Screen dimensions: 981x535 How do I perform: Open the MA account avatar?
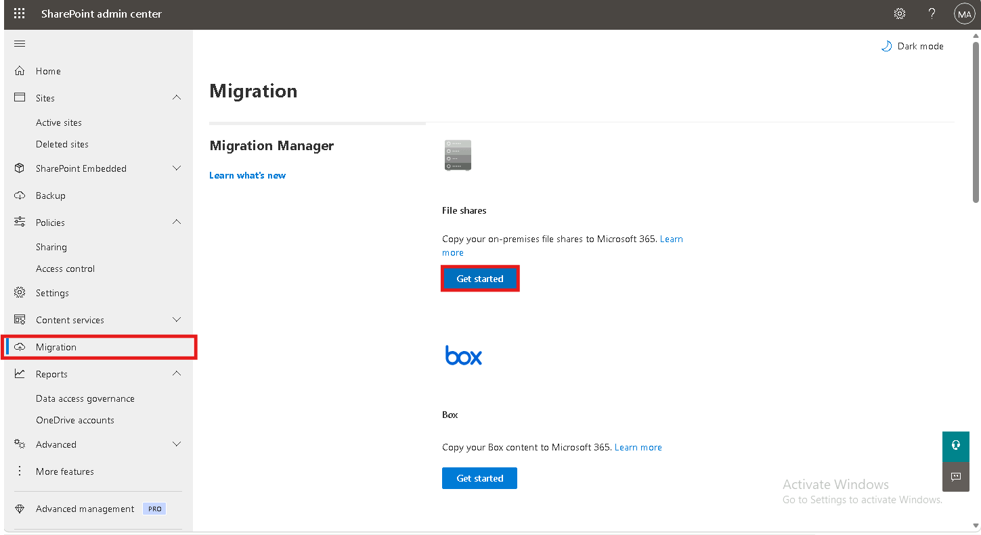click(x=964, y=14)
